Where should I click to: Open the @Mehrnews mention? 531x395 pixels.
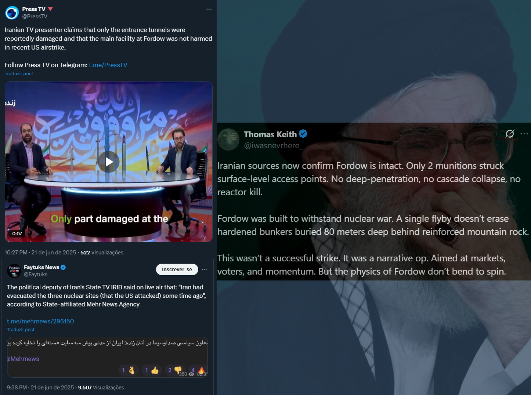23,359
